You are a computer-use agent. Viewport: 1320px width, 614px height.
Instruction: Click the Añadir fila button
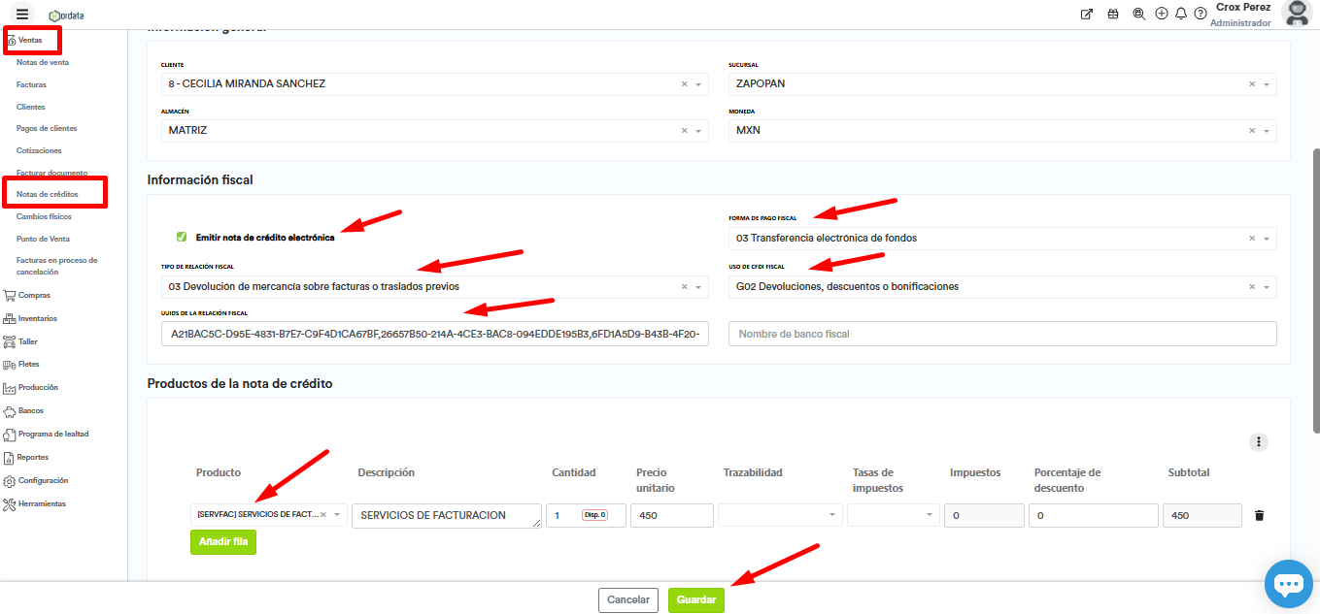point(222,542)
